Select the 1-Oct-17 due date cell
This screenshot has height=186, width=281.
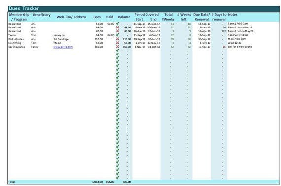tap(205, 43)
